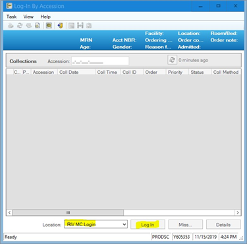The image size is (247, 244).
Task: Click the 11/15/2019 date in status bar
Action: (206, 237)
